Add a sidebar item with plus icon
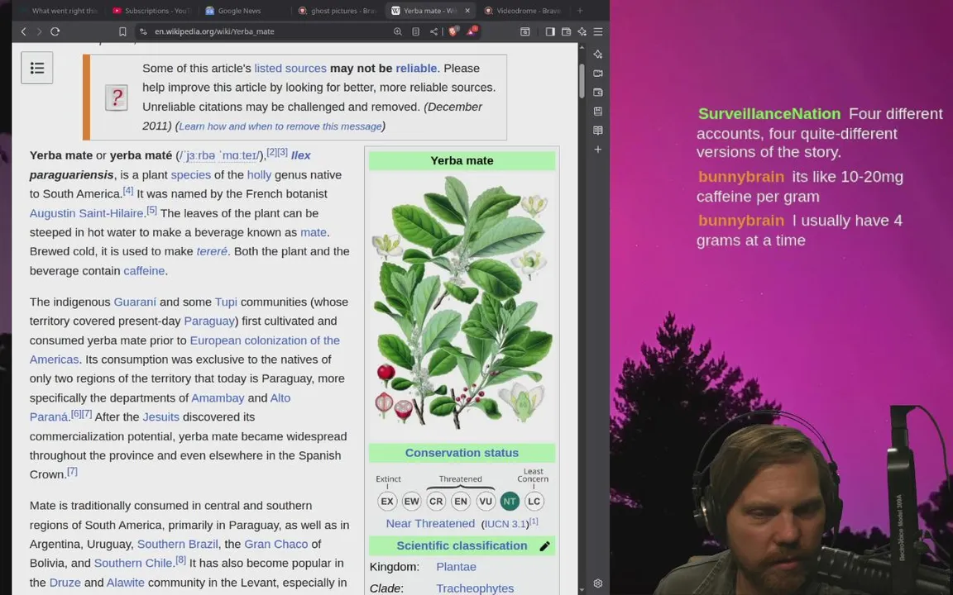Image resolution: width=953 pixels, height=595 pixels. click(x=598, y=150)
